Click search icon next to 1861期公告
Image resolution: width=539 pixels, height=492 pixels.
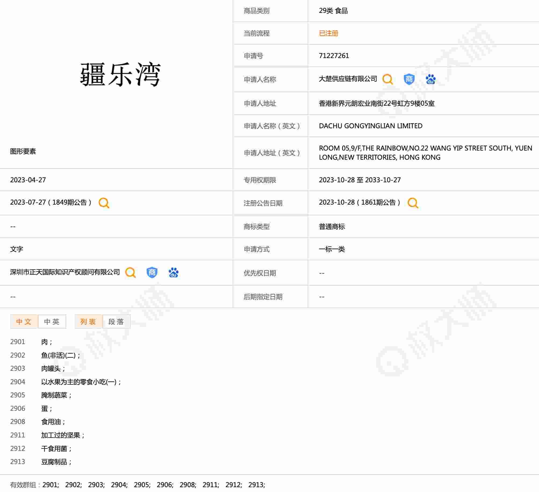(x=413, y=203)
